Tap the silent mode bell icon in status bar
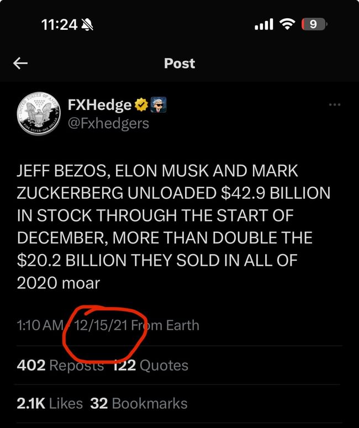 pyautogui.click(x=87, y=24)
